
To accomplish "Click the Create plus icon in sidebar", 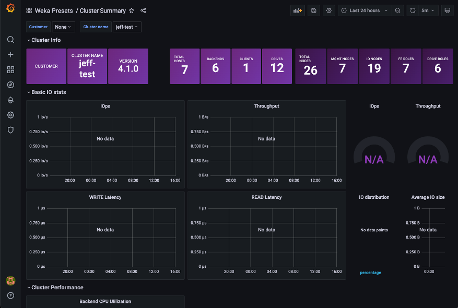I will (x=10, y=55).
